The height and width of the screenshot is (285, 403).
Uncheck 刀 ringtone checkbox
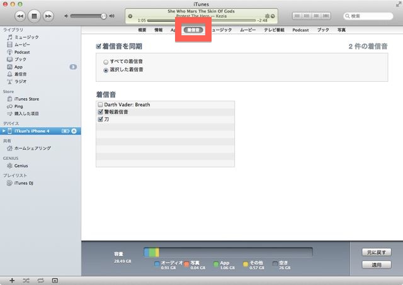point(101,120)
